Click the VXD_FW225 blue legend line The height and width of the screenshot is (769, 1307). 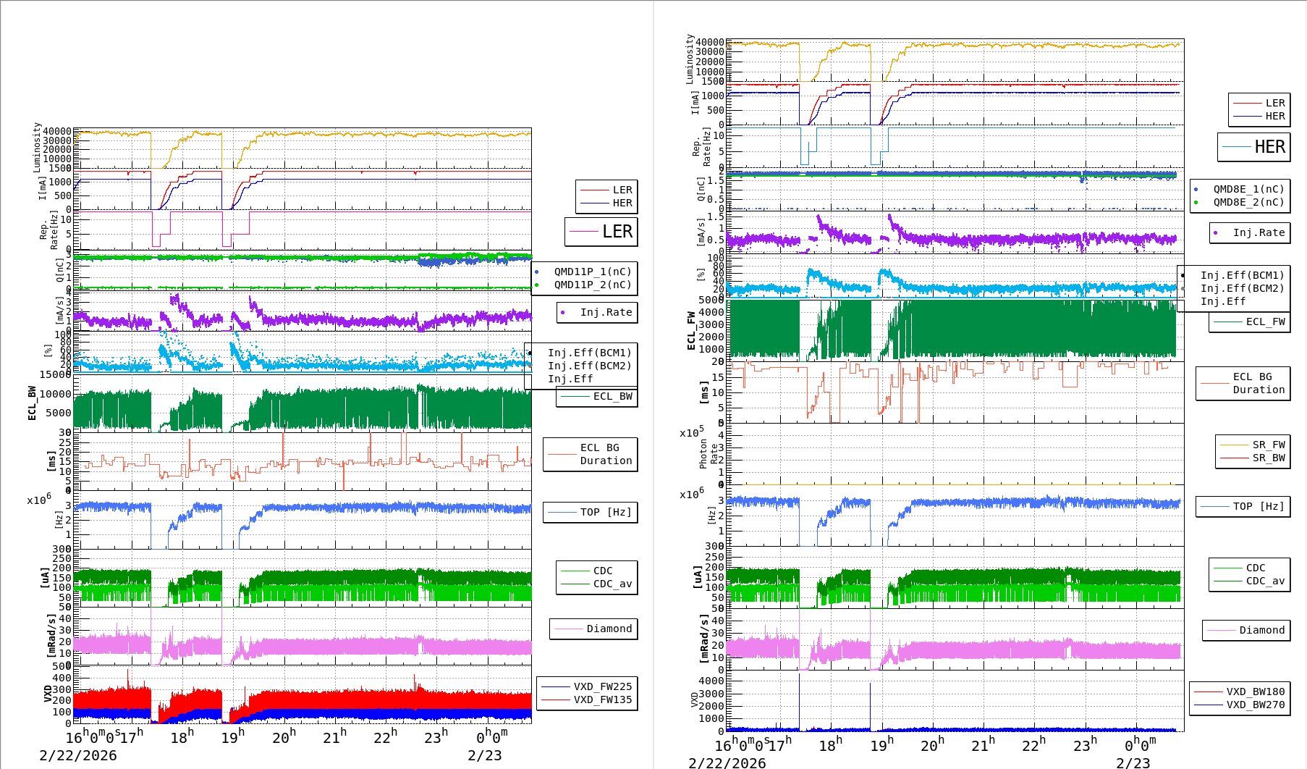[x=556, y=686]
